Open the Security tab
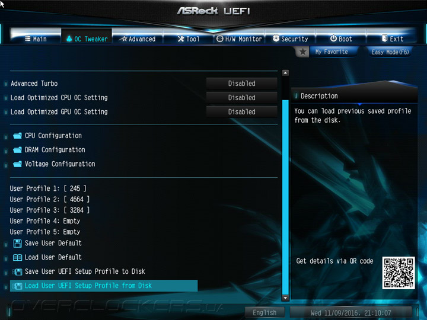Screen dimensions: 427x320 coord(290,39)
